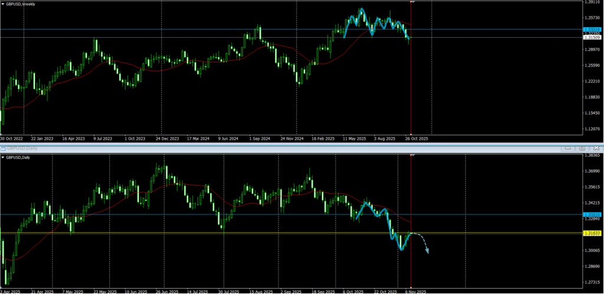Screen dimensions: 604x294
Task: Minimize the GBPUSD,Daily chart window
Action: point(569,148)
